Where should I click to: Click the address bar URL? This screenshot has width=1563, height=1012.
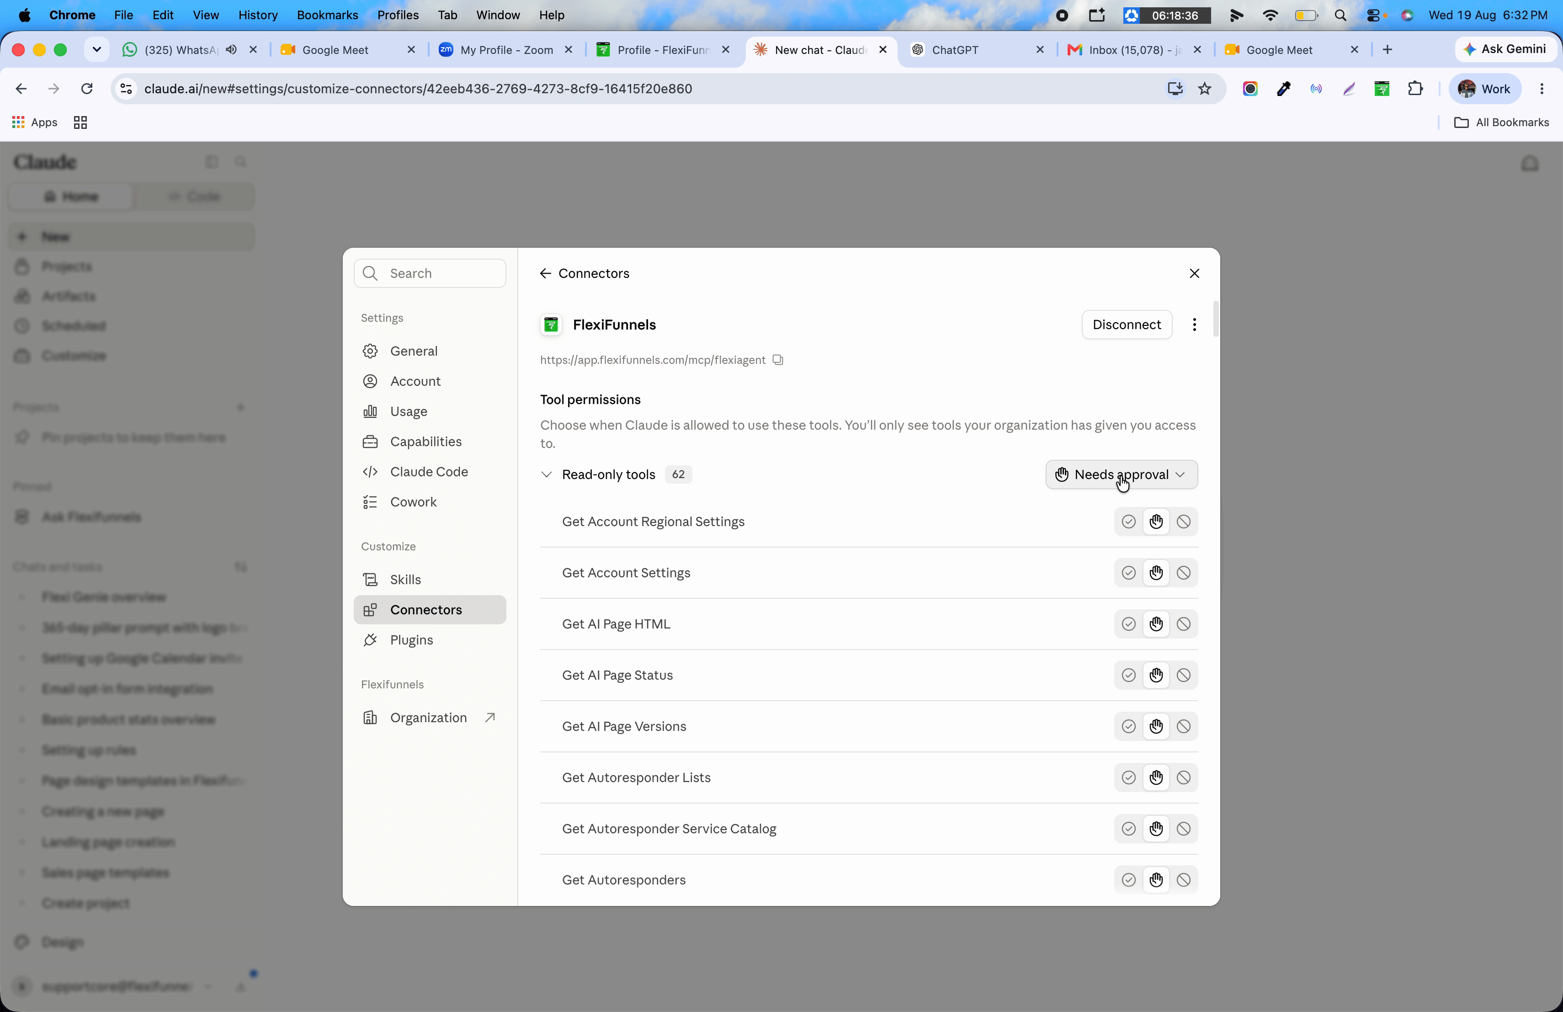[418, 89]
